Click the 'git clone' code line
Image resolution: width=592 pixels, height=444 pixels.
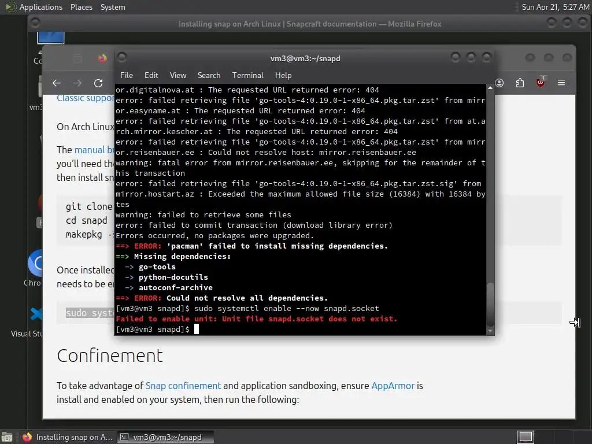(89, 206)
